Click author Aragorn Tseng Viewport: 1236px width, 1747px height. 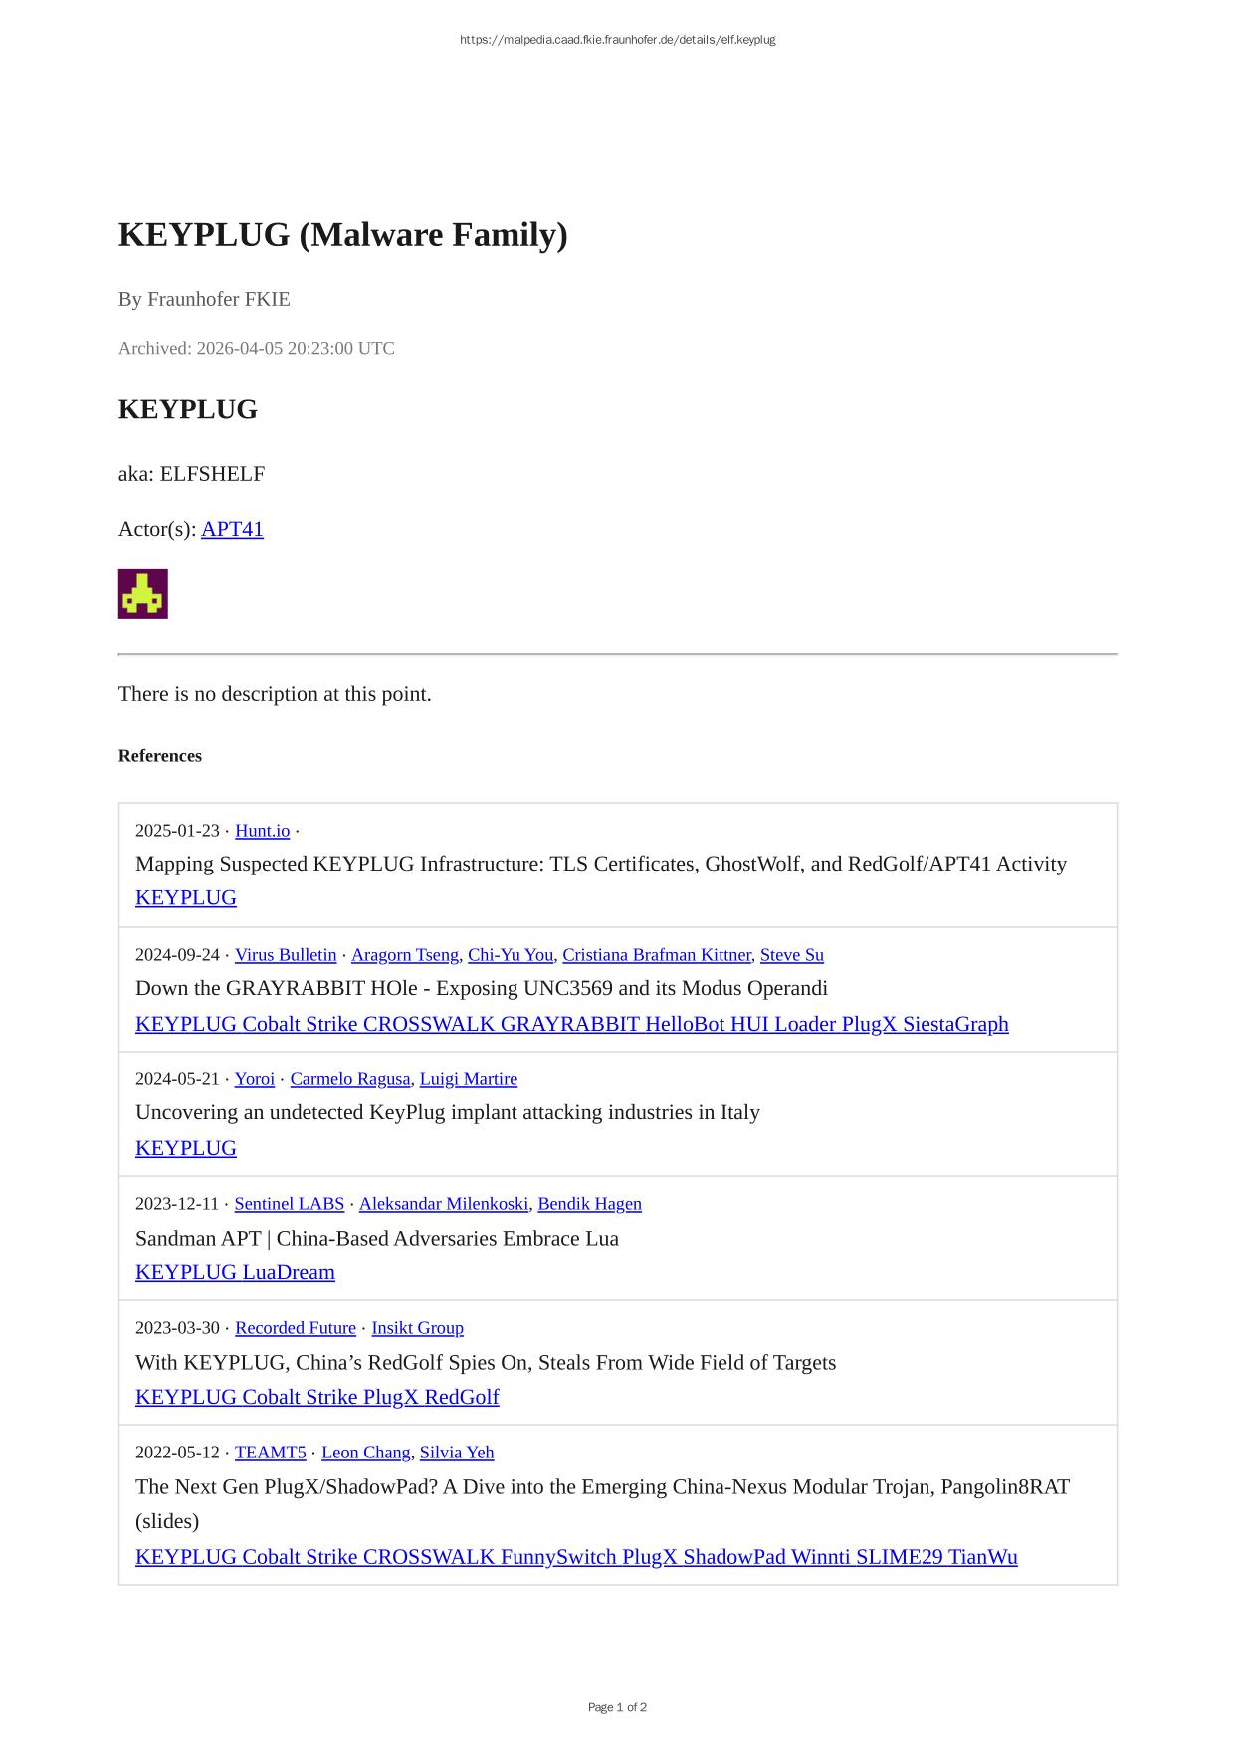coord(405,955)
